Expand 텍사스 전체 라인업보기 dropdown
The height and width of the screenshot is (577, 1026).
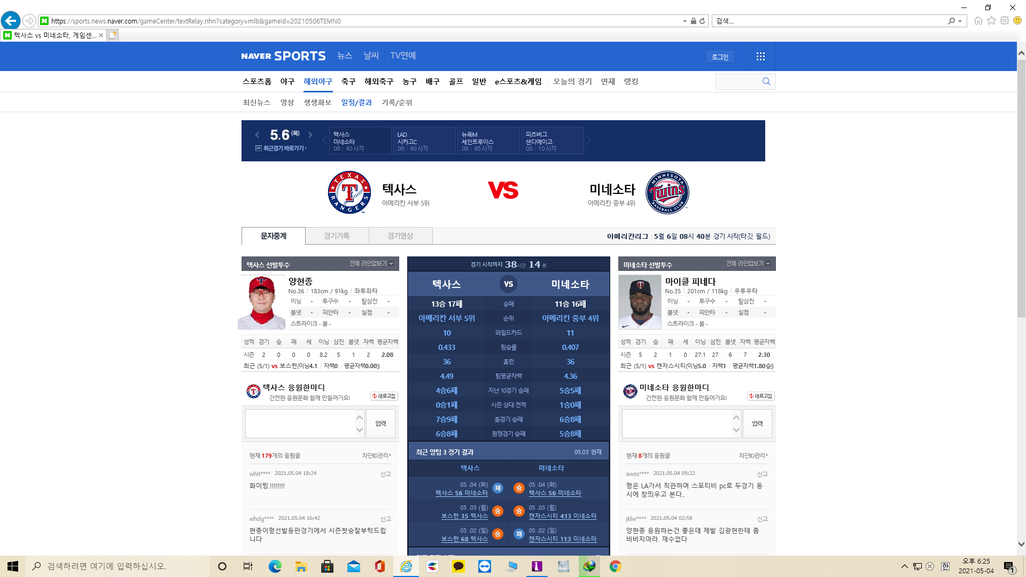coord(372,263)
